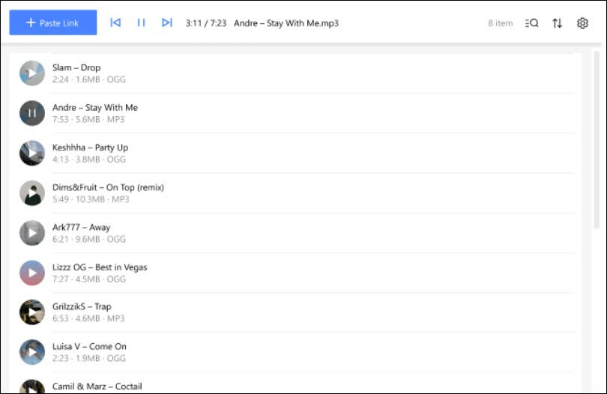Click the '2:24 · 1.6MB · OGG' details
Screen dimensions: 607x394
(89, 79)
